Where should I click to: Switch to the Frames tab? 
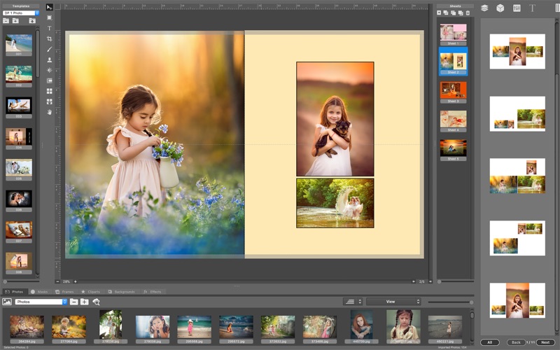[64, 291]
